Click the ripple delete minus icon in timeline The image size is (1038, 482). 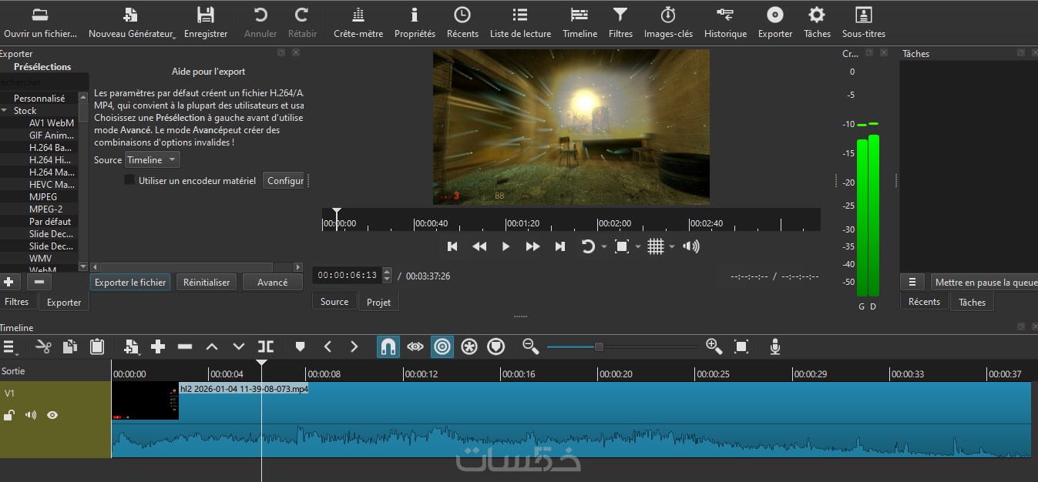pos(185,346)
